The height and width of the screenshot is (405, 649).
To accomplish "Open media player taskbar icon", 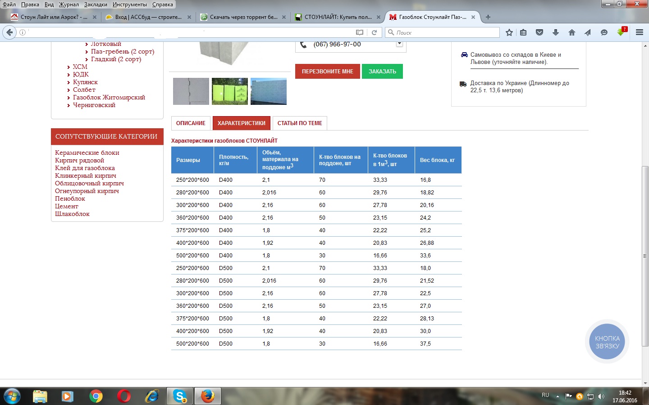I will [x=68, y=396].
